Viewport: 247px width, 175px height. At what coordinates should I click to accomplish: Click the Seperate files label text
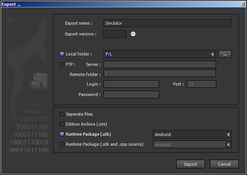pos(79,114)
